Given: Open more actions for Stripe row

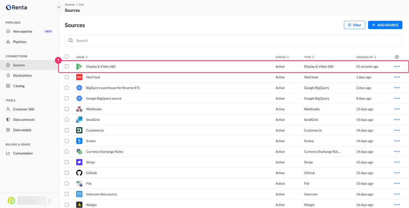Looking at the screenshot, I should (397, 162).
